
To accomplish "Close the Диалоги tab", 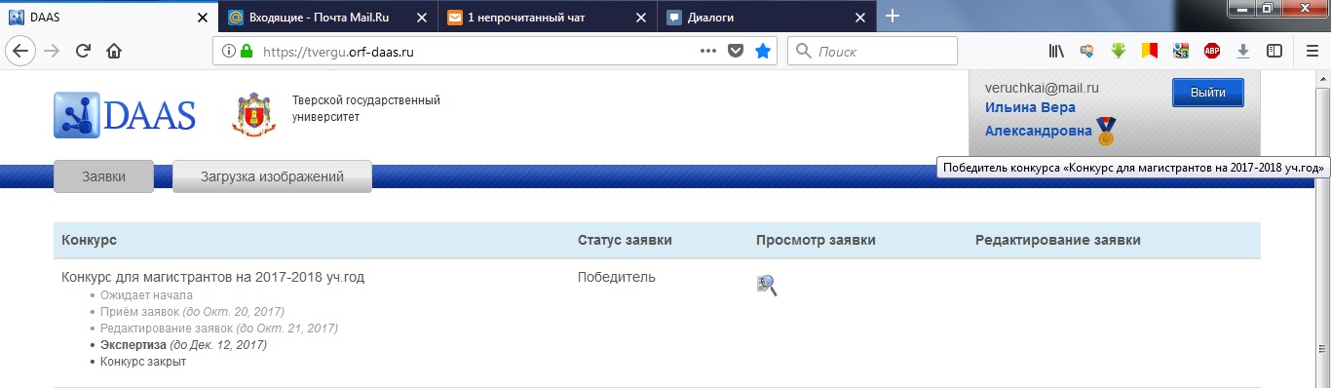I will click(x=859, y=18).
